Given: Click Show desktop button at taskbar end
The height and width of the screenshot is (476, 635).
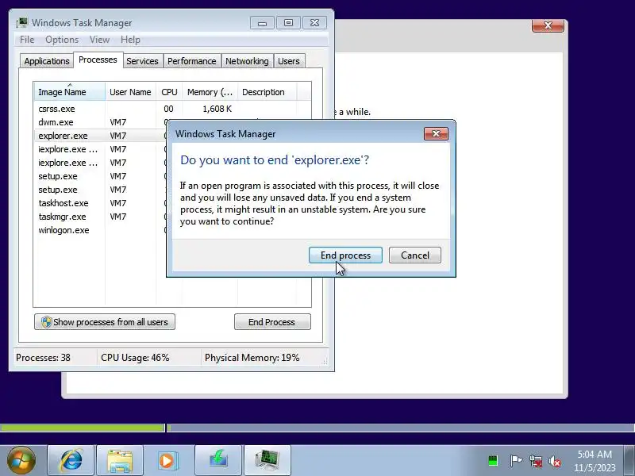Looking at the screenshot, I should pyautogui.click(x=629, y=460).
